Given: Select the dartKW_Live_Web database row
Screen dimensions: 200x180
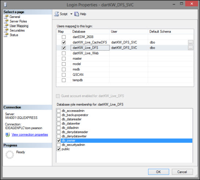Looking at the screenshot, I should pyautogui.click(x=125, y=53).
